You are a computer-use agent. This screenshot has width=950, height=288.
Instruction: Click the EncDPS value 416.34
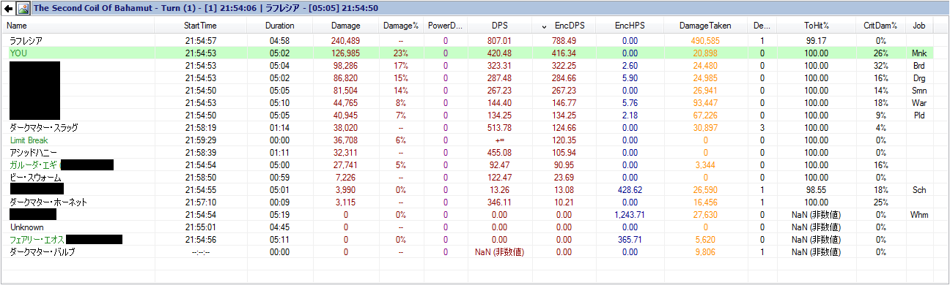click(564, 53)
